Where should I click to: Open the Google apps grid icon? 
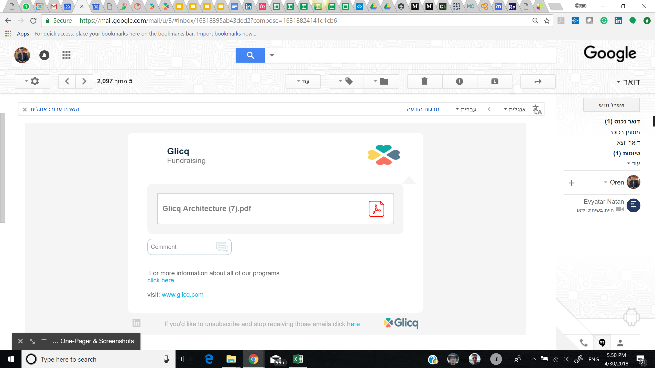[x=66, y=55]
